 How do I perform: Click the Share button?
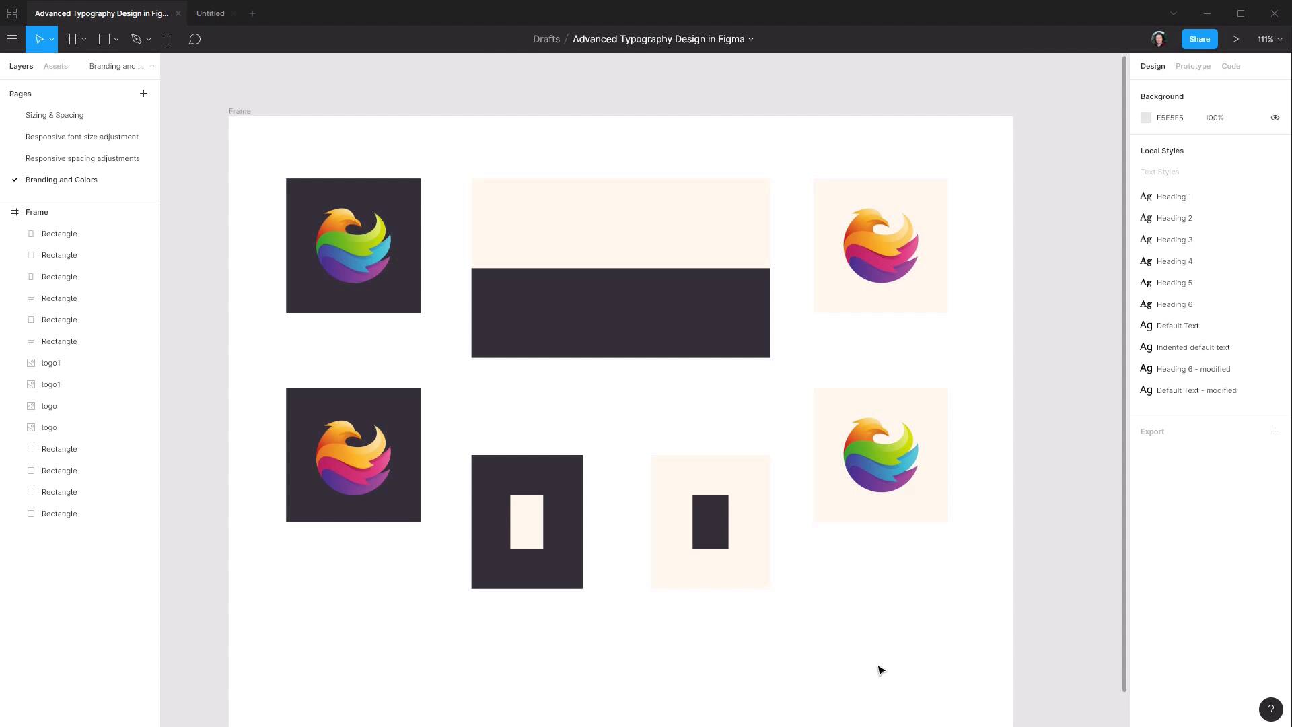[1199, 38]
